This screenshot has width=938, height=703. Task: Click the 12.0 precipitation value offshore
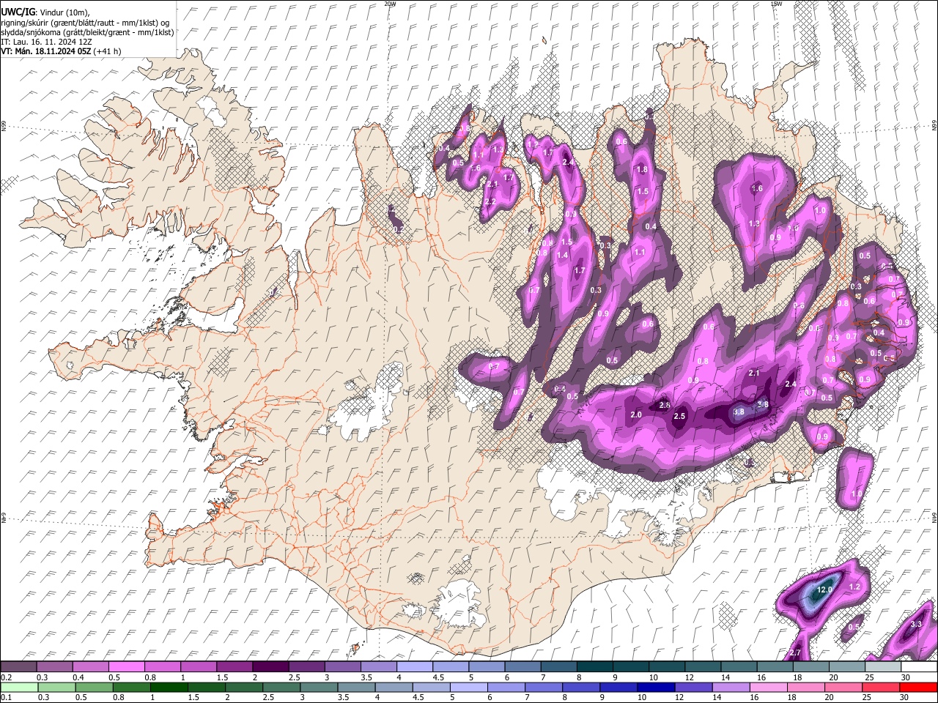825,589
